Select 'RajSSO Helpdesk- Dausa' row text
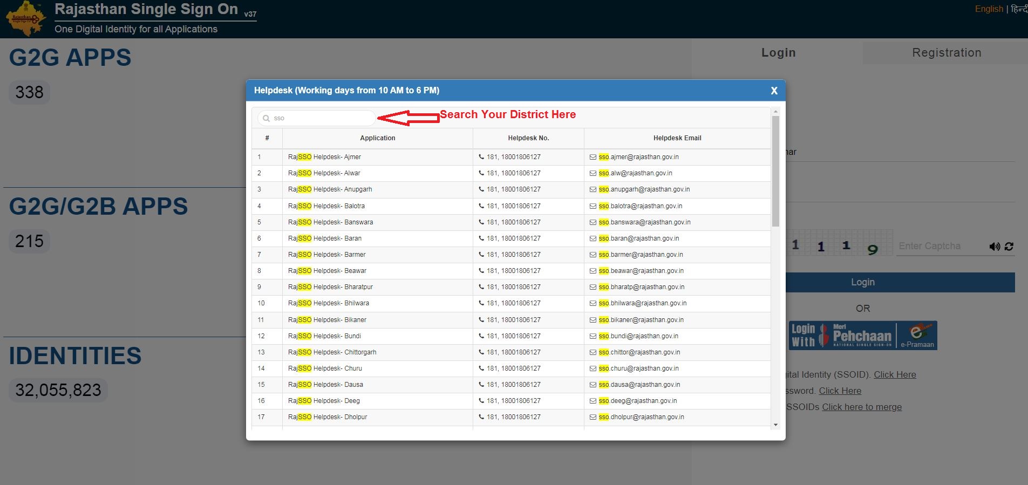Screen dimensions: 1028x485 325,385
